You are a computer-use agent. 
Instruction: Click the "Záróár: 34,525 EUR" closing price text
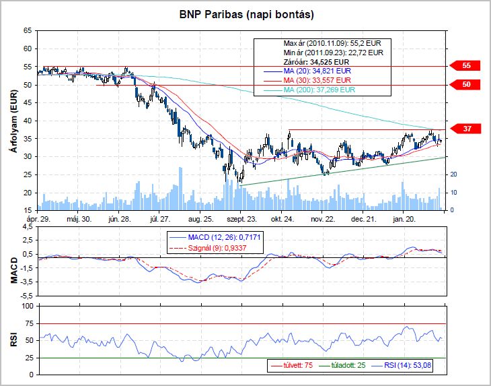point(316,62)
